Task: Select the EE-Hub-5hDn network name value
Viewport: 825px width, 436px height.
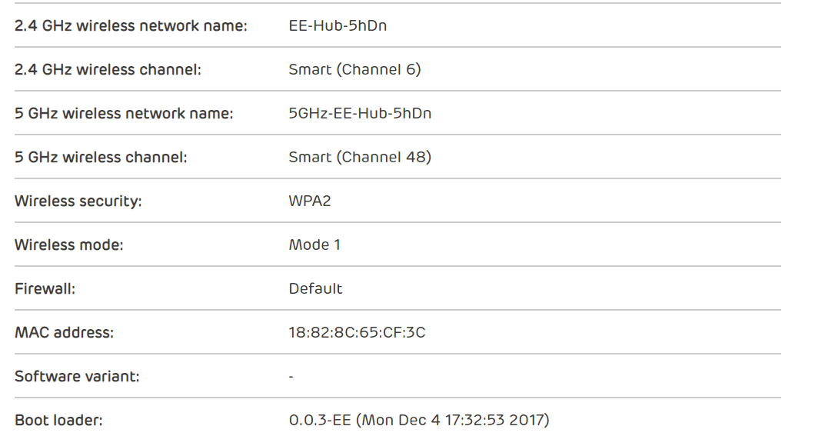Action: [338, 25]
